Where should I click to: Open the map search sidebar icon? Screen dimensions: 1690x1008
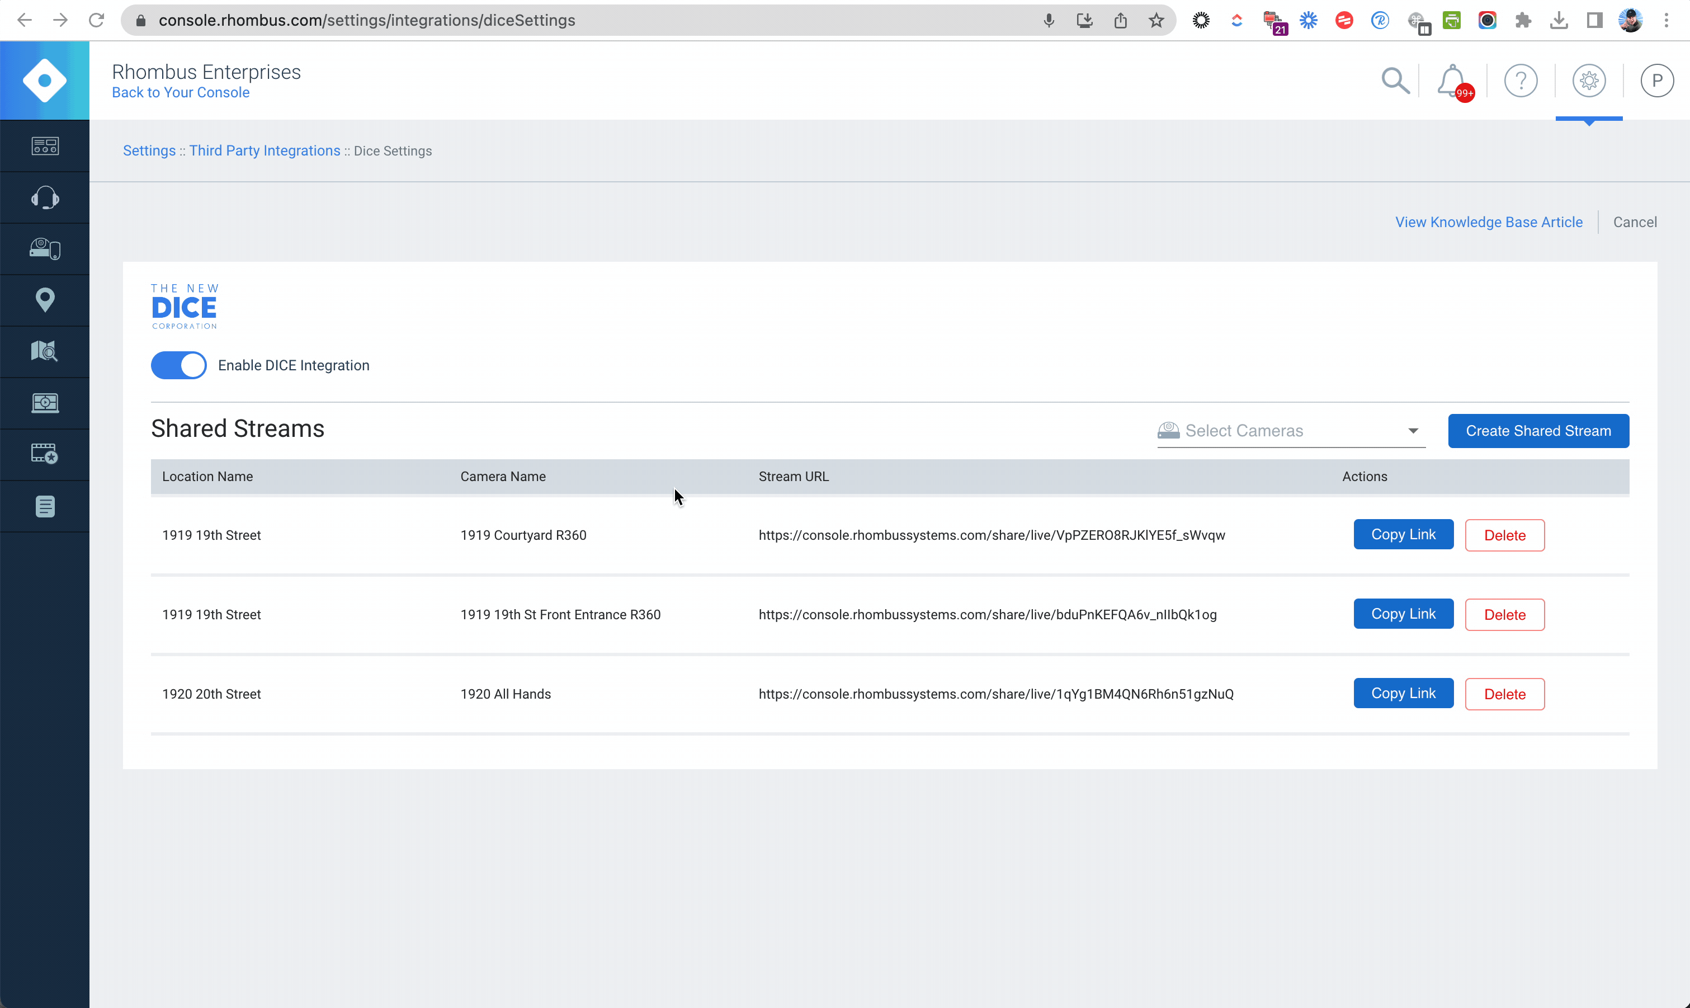coord(45,351)
